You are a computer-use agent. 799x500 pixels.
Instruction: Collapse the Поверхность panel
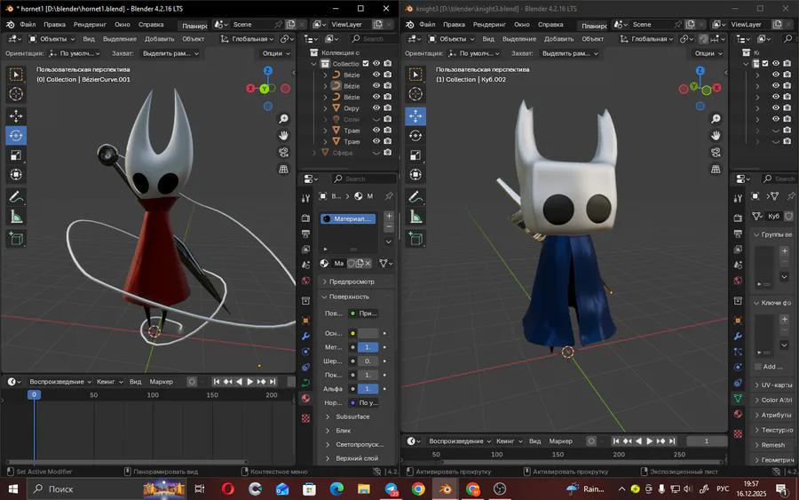pyautogui.click(x=349, y=297)
